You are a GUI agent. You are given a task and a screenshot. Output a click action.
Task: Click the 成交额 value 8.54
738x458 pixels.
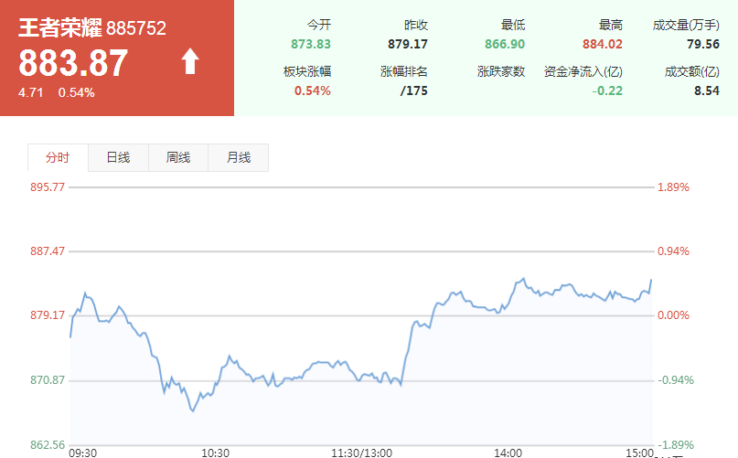(707, 91)
